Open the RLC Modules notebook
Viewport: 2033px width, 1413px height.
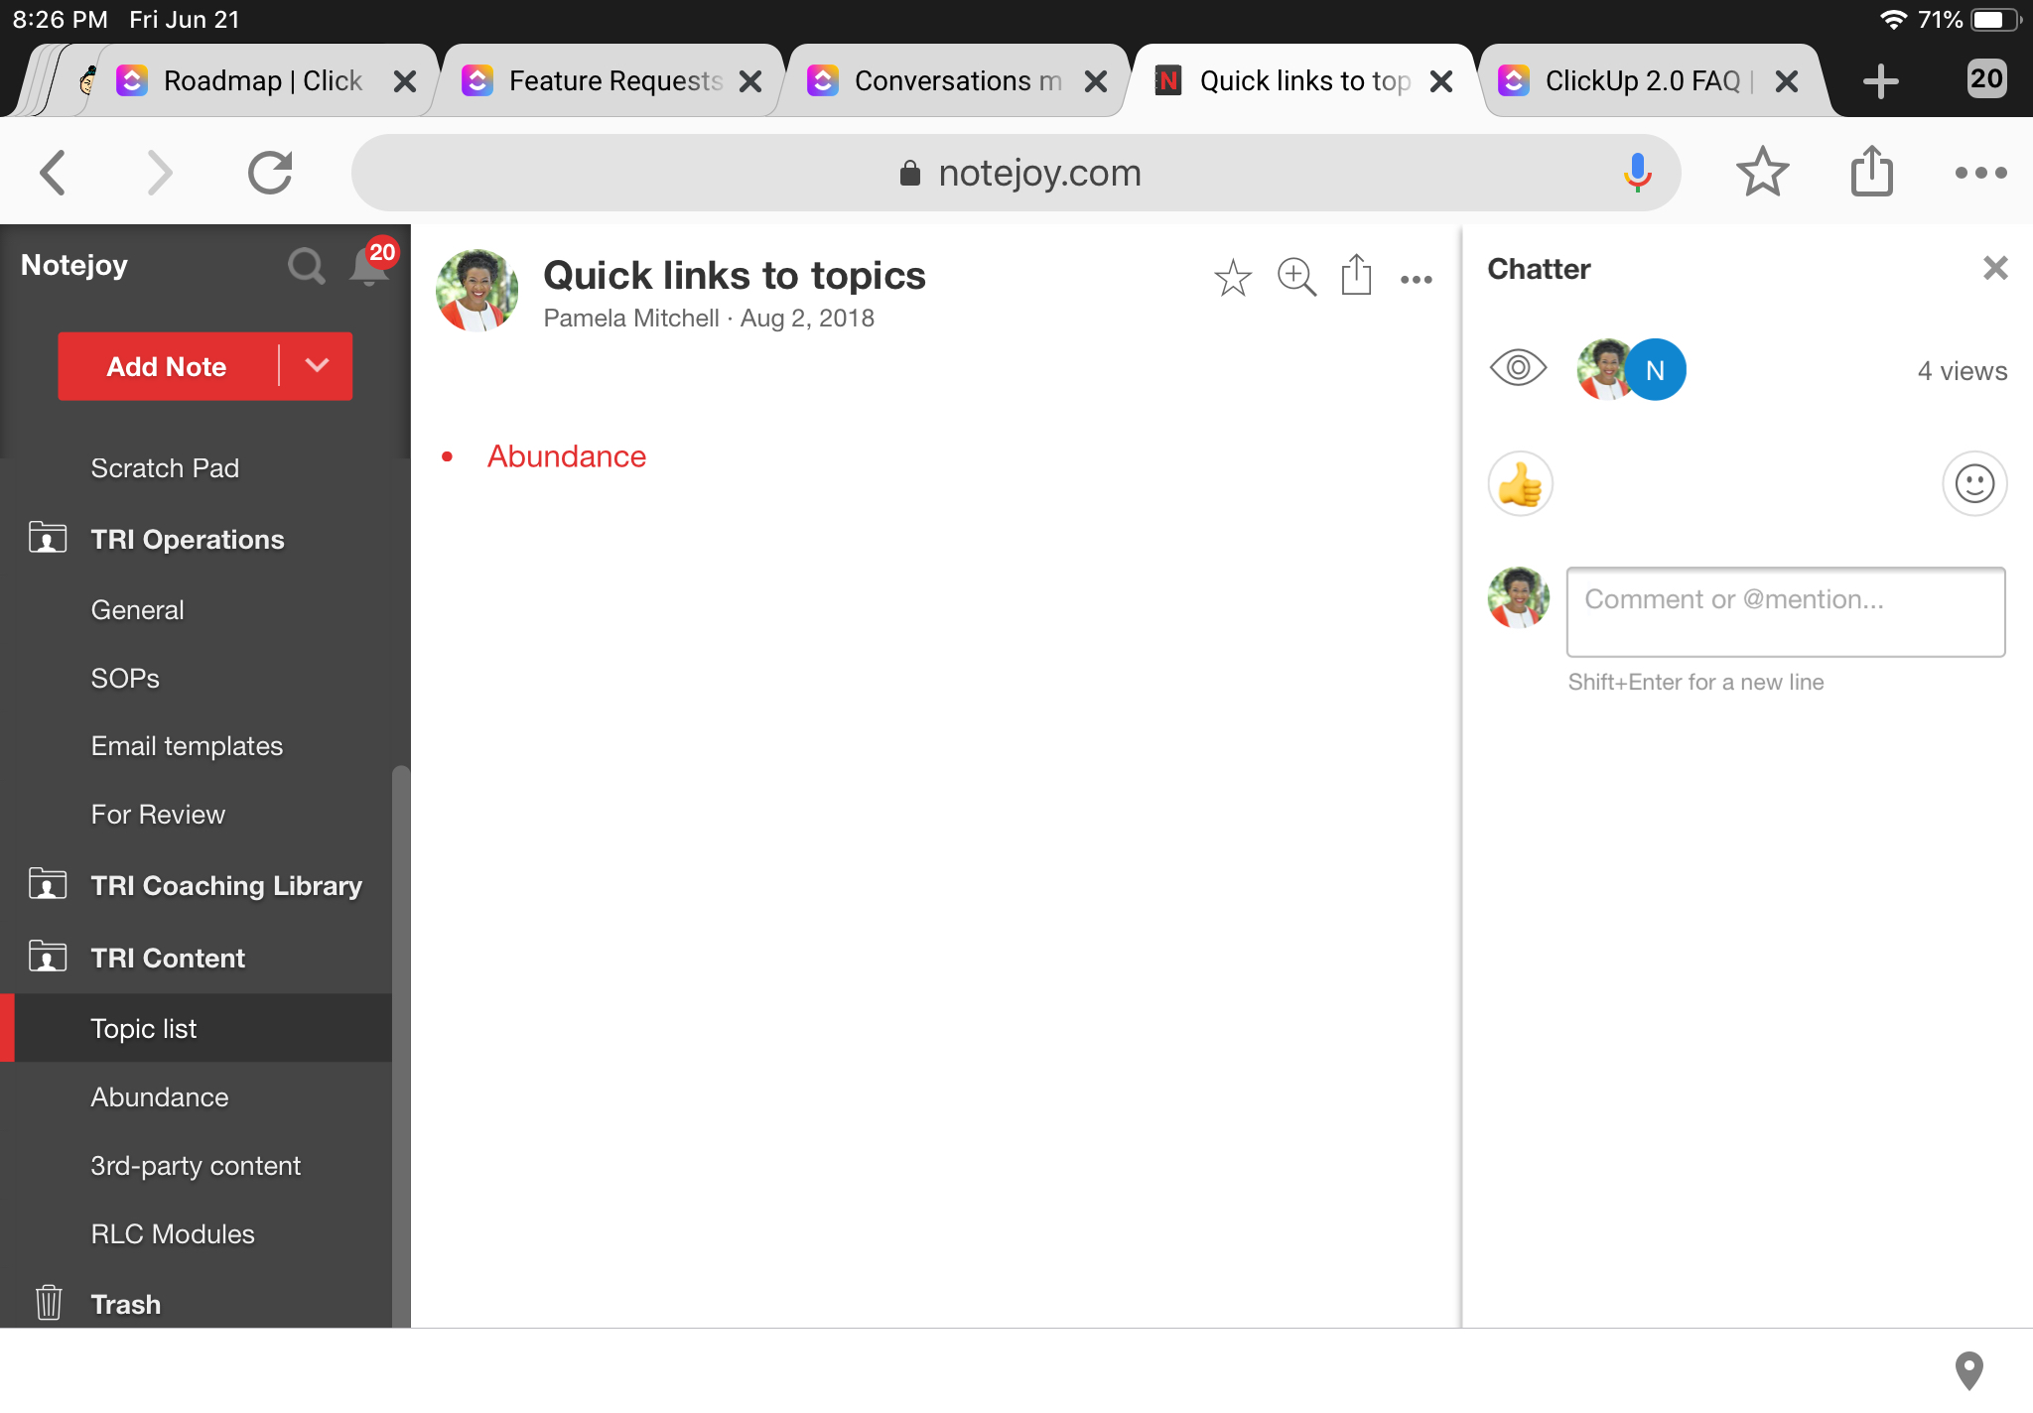(173, 1233)
